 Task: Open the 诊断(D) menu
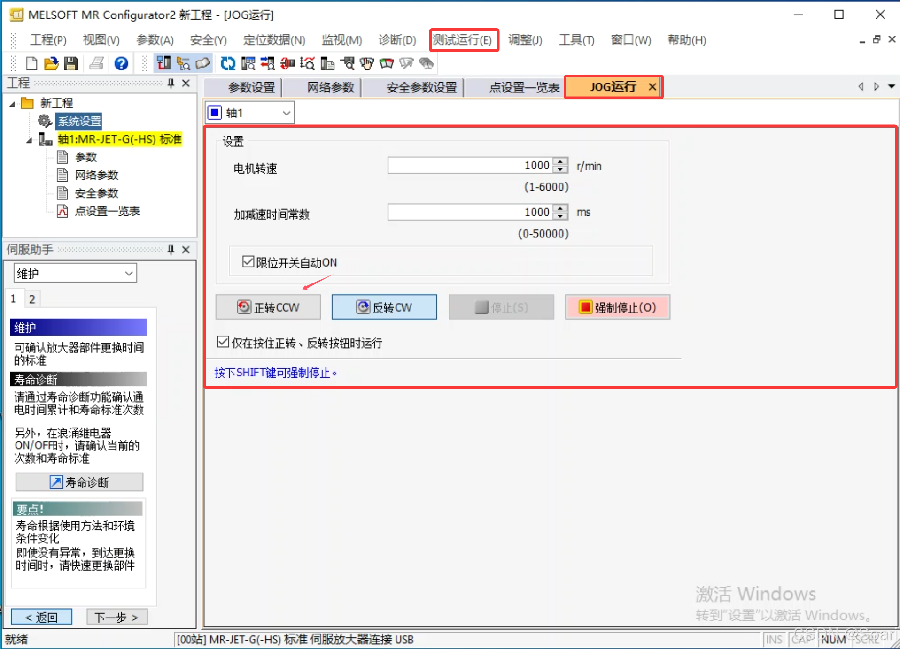(x=397, y=40)
